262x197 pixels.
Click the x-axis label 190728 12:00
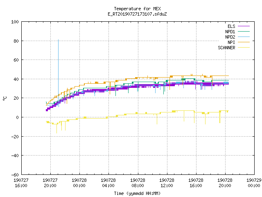(167, 183)
